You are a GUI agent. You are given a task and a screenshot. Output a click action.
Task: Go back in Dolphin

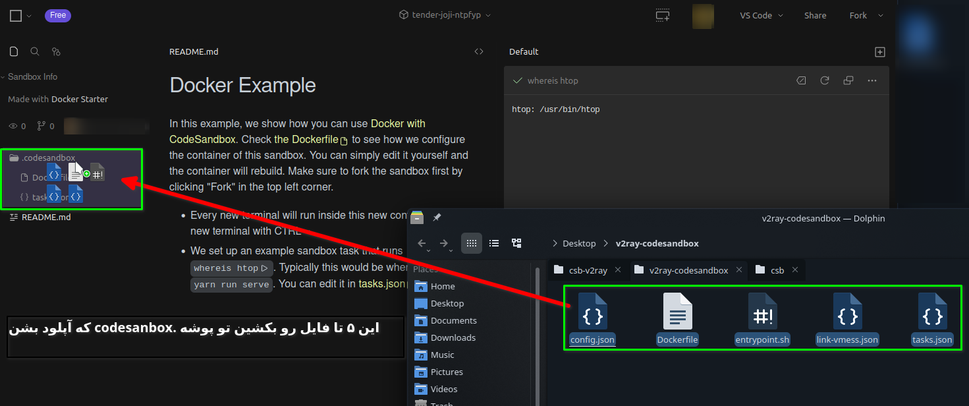(x=422, y=243)
